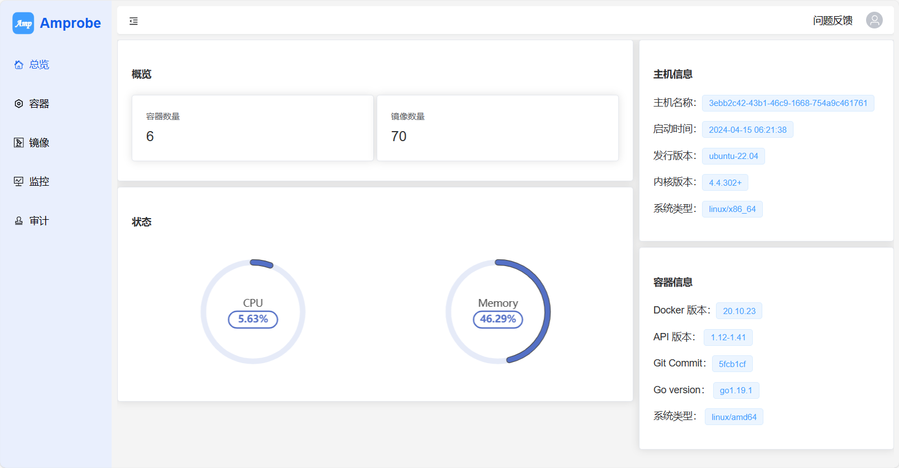Click the audit stamp icon beside 审计
899x468 pixels.
pyautogui.click(x=19, y=221)
